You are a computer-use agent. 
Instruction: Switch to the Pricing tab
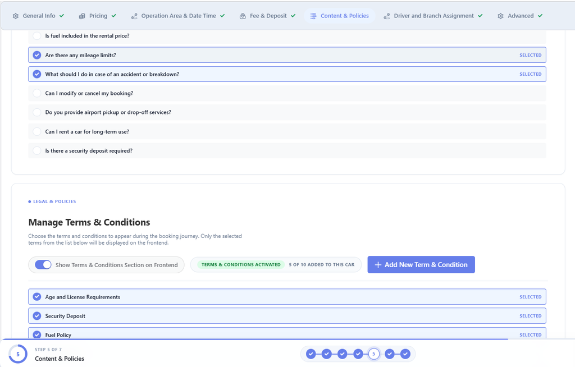98,16
